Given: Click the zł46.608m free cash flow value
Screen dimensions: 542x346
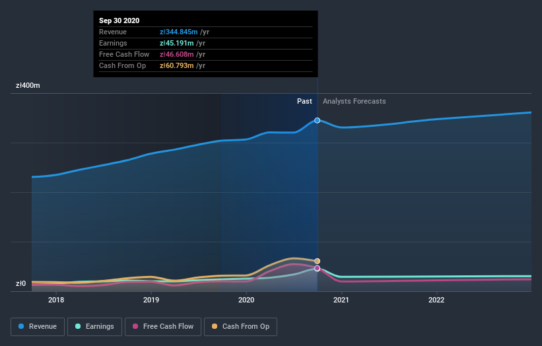Looking at the screenshot, I should pos(177,54).
